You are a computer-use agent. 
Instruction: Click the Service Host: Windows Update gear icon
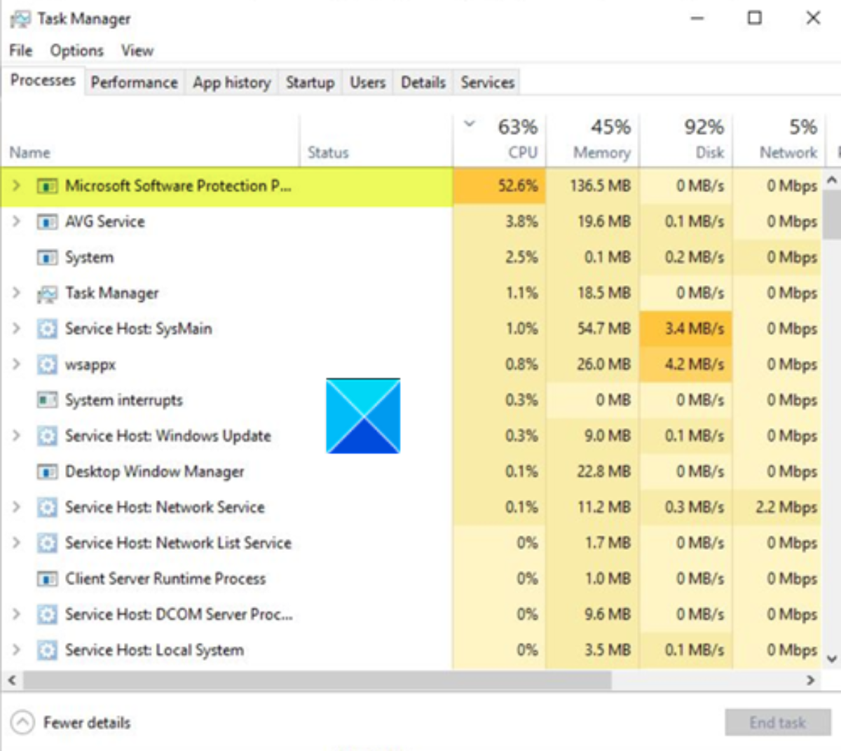(x=47, y=436)
